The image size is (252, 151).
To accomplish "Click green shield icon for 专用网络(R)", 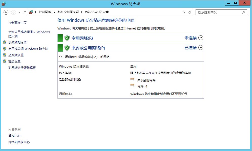I will click(x=67, y=38).
